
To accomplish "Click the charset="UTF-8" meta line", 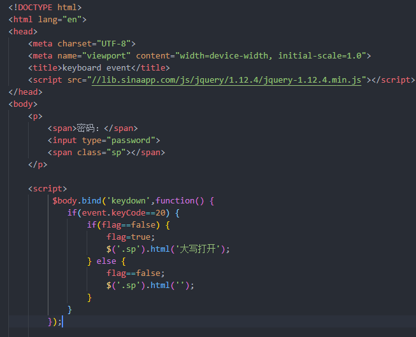I will [x=82, y=44].
